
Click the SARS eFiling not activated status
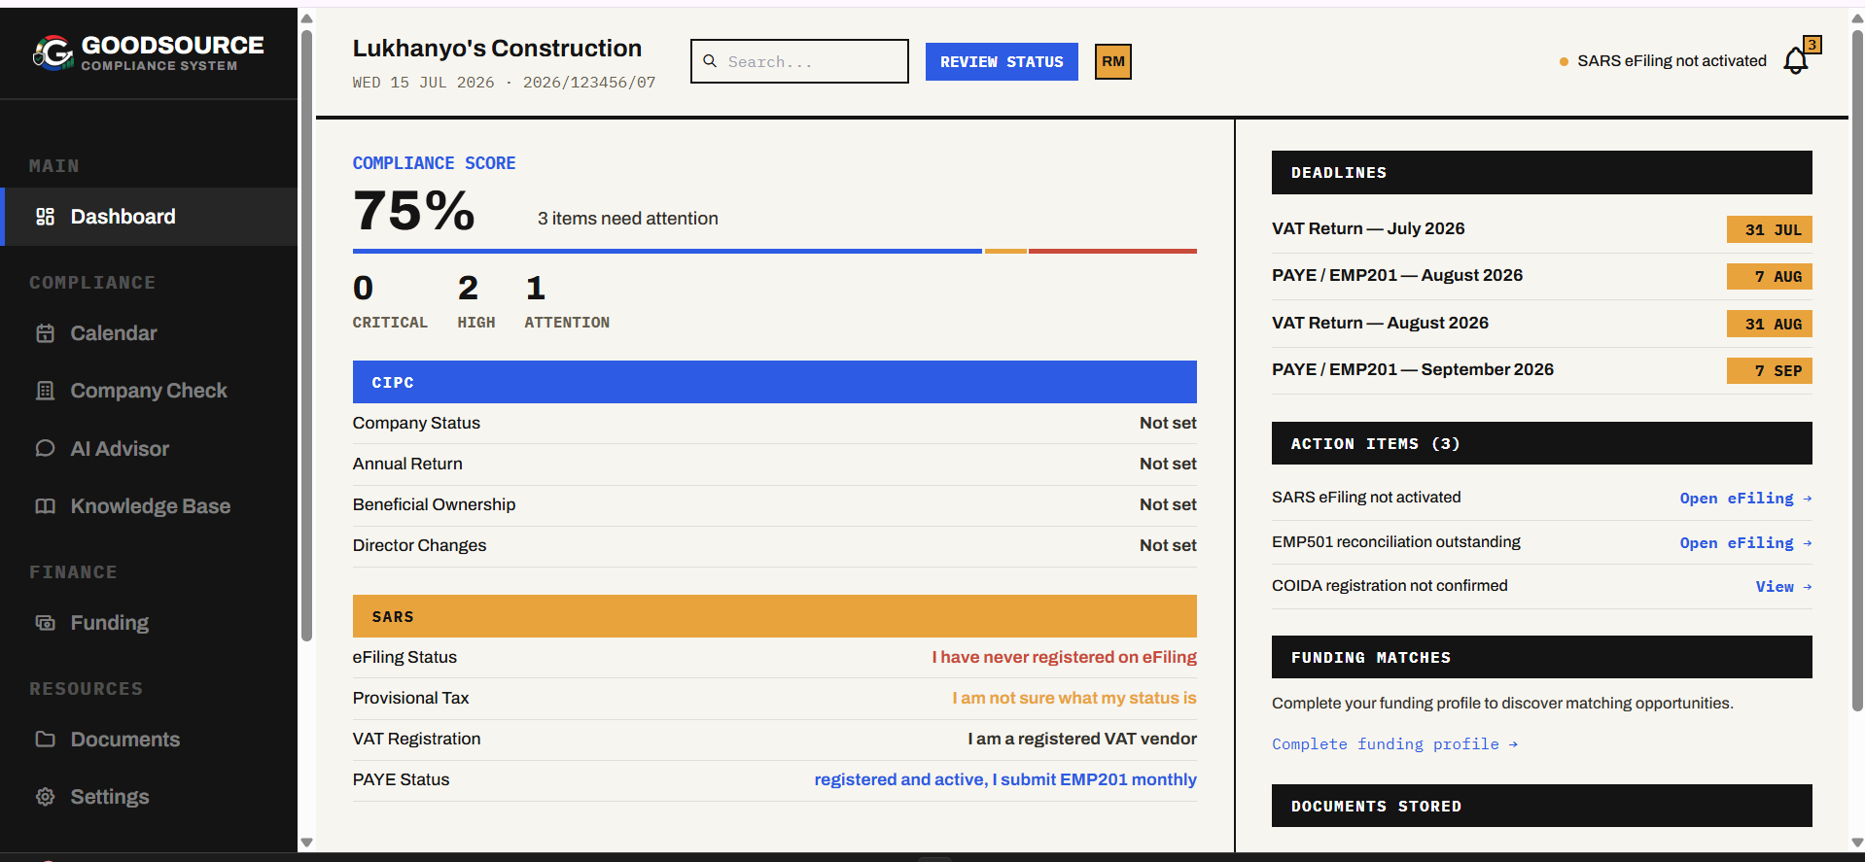[1663, 61]
